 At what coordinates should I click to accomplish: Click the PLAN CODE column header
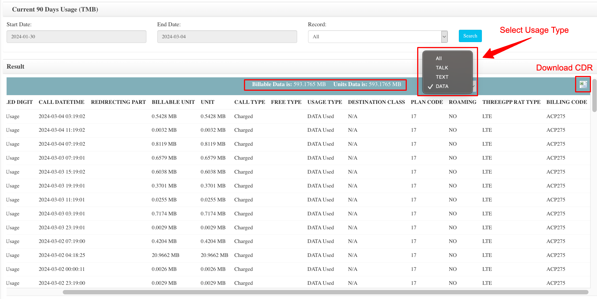point(427,102)
